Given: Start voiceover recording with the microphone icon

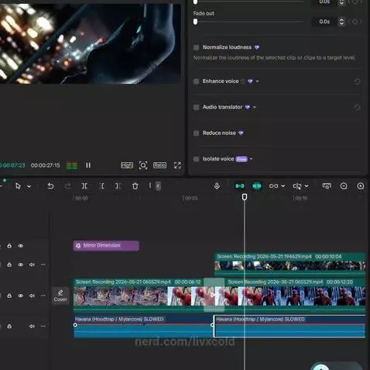Looking at the screenshot, I should 217,185.
